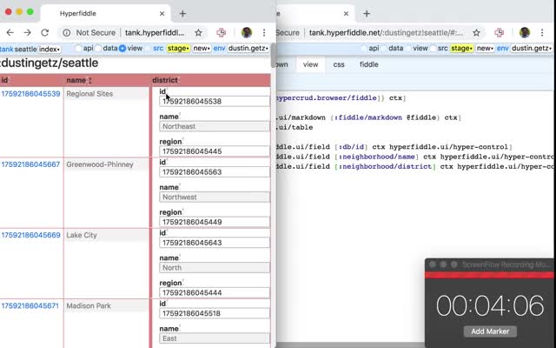Expand the yellow stage dropdown in the left window

pos(177,49)
